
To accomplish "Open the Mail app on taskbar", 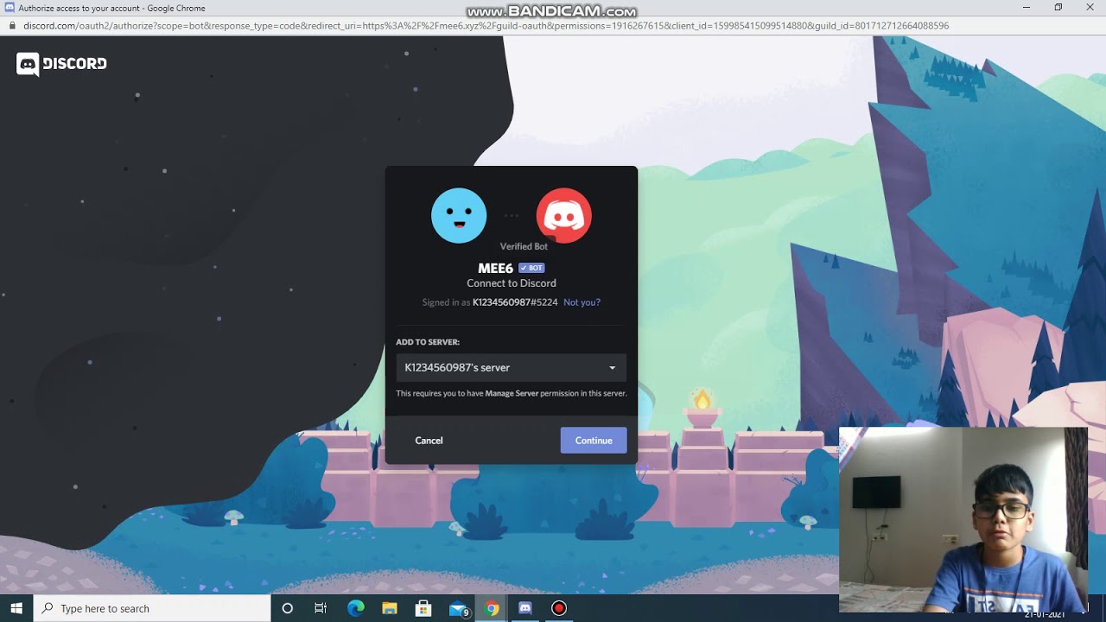I will (458, 608).
